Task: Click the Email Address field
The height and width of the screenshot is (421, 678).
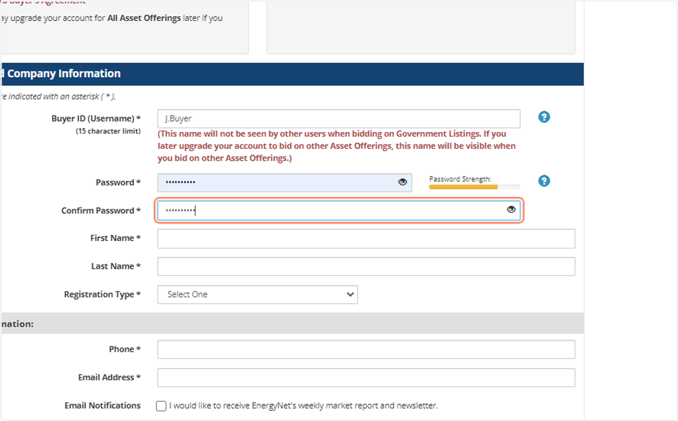Action: point(366,378)
